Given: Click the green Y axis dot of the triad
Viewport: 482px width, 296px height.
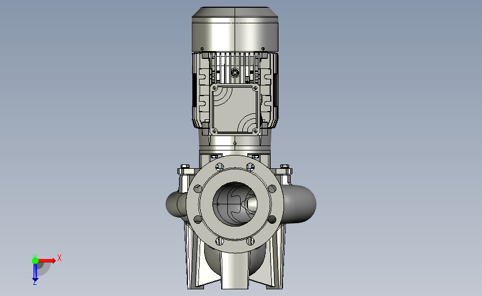Looking at the screenshot, I should click(x=35, y=260).
